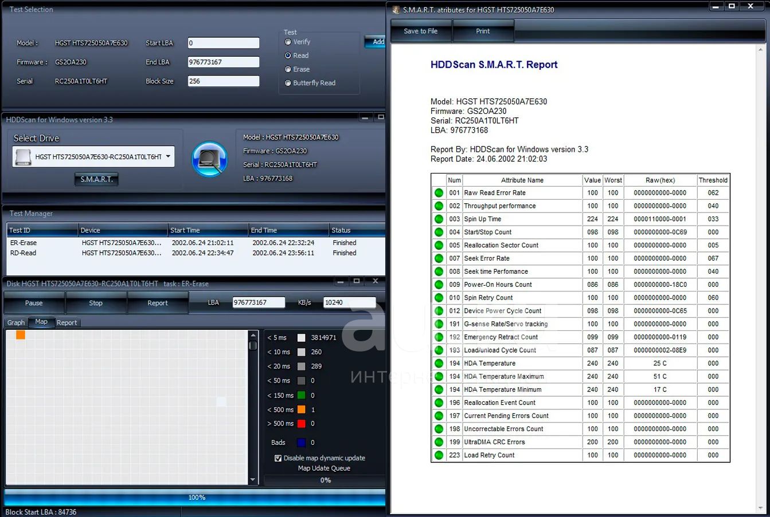This screenshot has height=517, width=770.
Task: Click the Pause button
Action: click(34, 303)
